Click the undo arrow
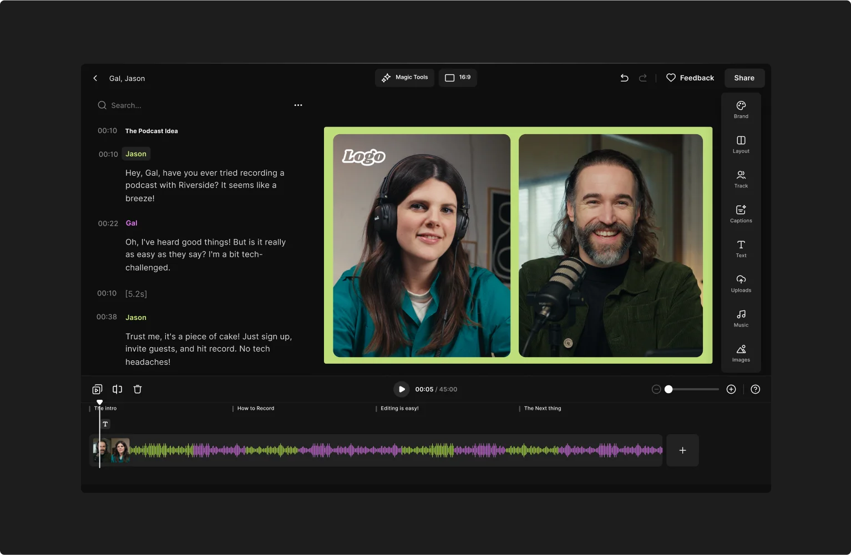Image resolution: width=851 pixels, height=555 pixels. [x=624, y=78]
